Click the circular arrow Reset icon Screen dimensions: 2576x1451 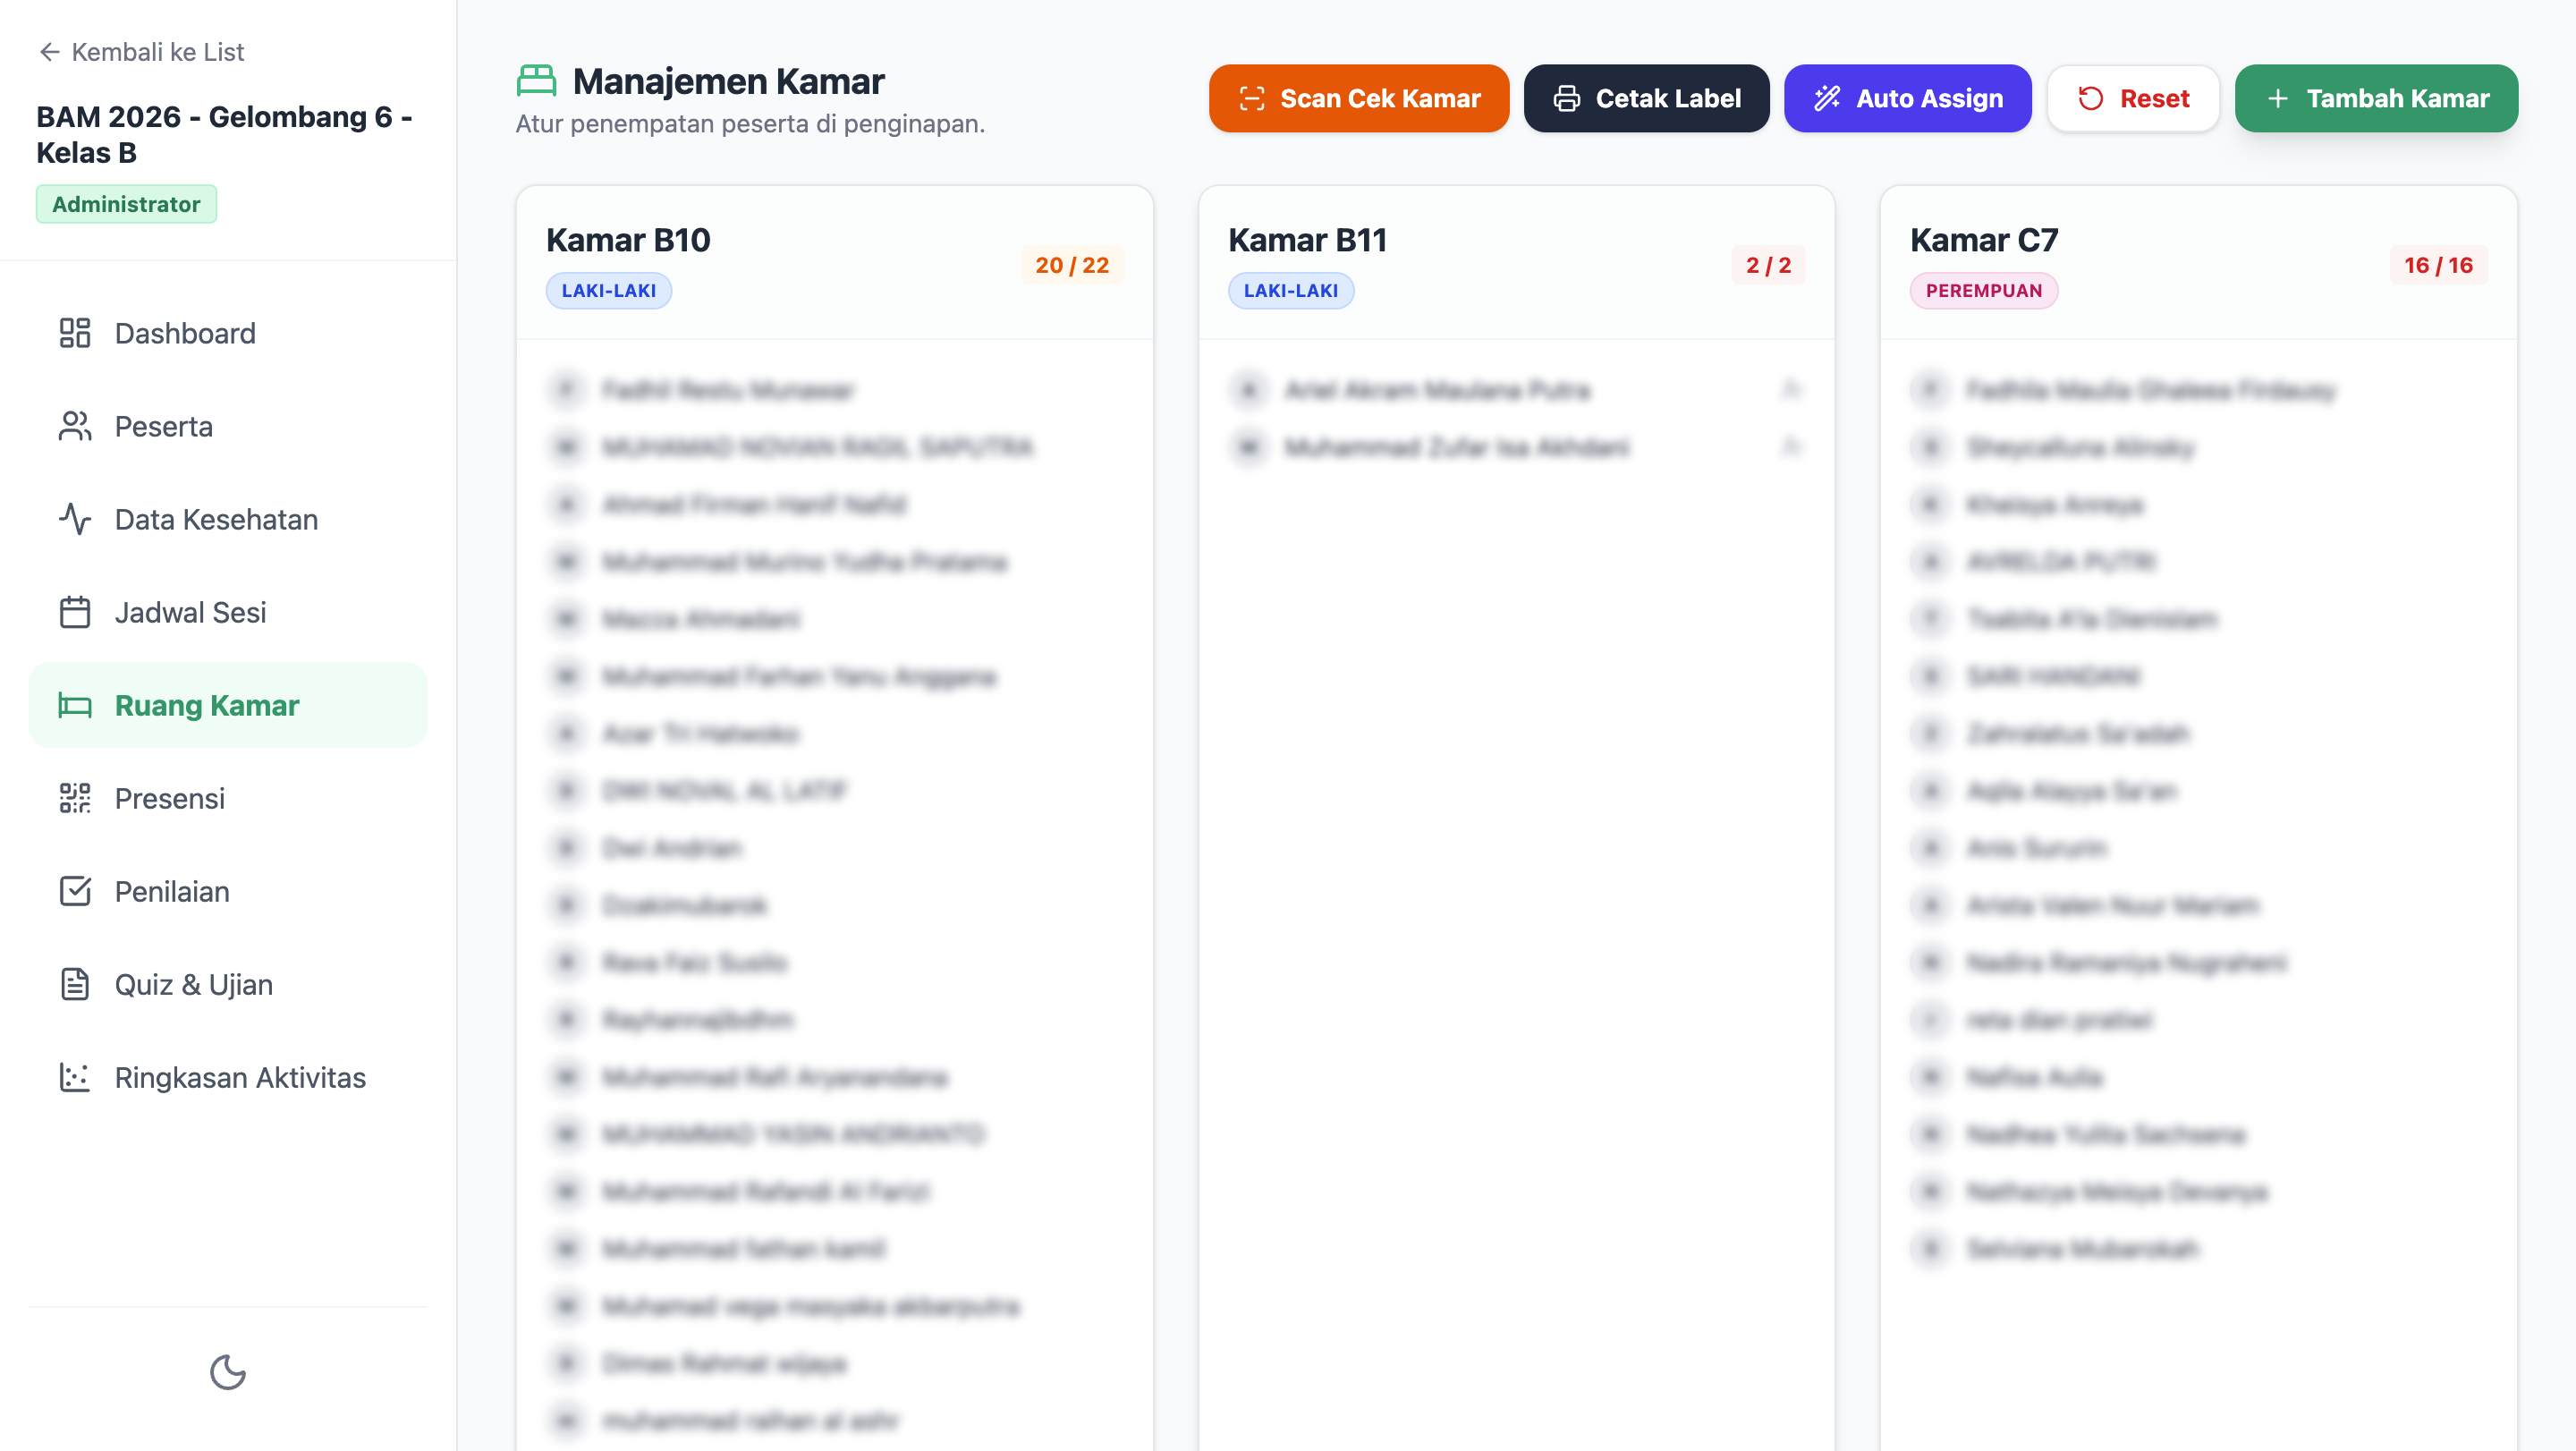[x=2091, y=98]
